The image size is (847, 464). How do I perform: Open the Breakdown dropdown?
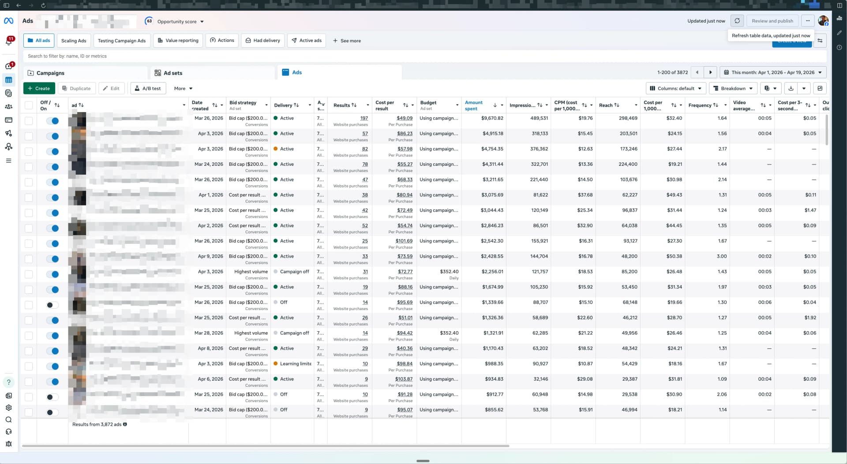click(733, 88)
